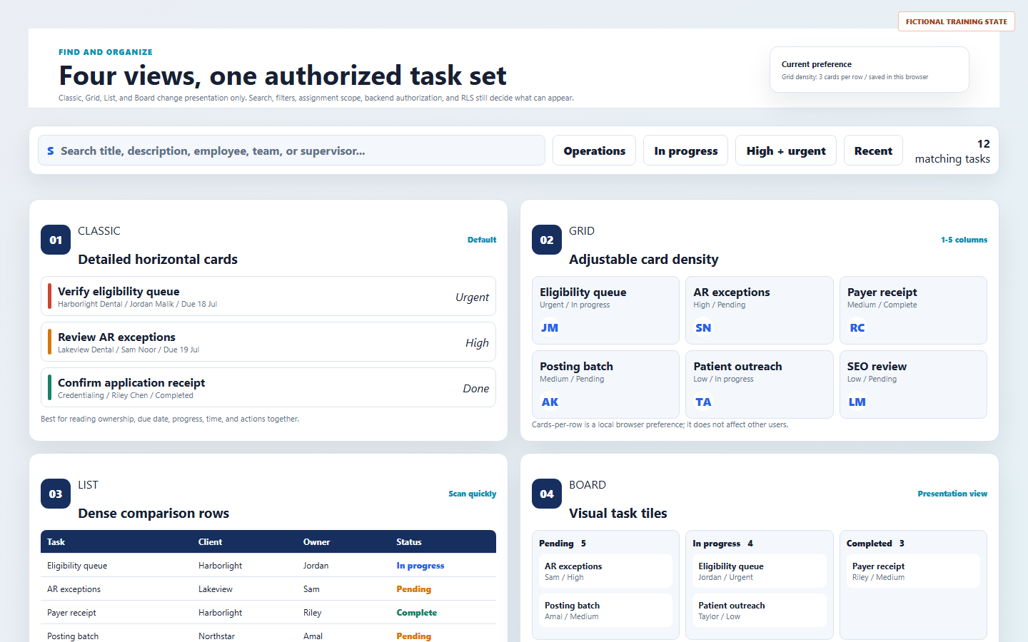Open the Payer receipt grid card title
Image resolution: width=1028 pixels, height=642 pixels.
(x=882, y=292)
